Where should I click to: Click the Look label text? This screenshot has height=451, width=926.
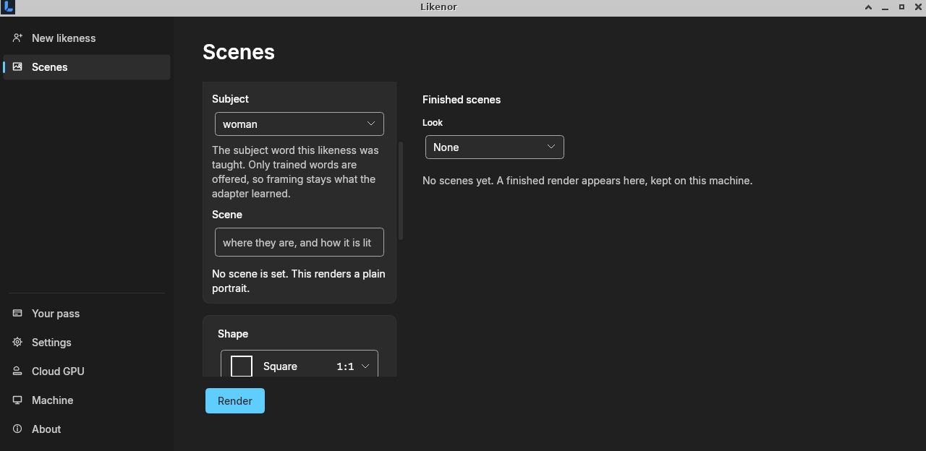[x=433, y=123]
